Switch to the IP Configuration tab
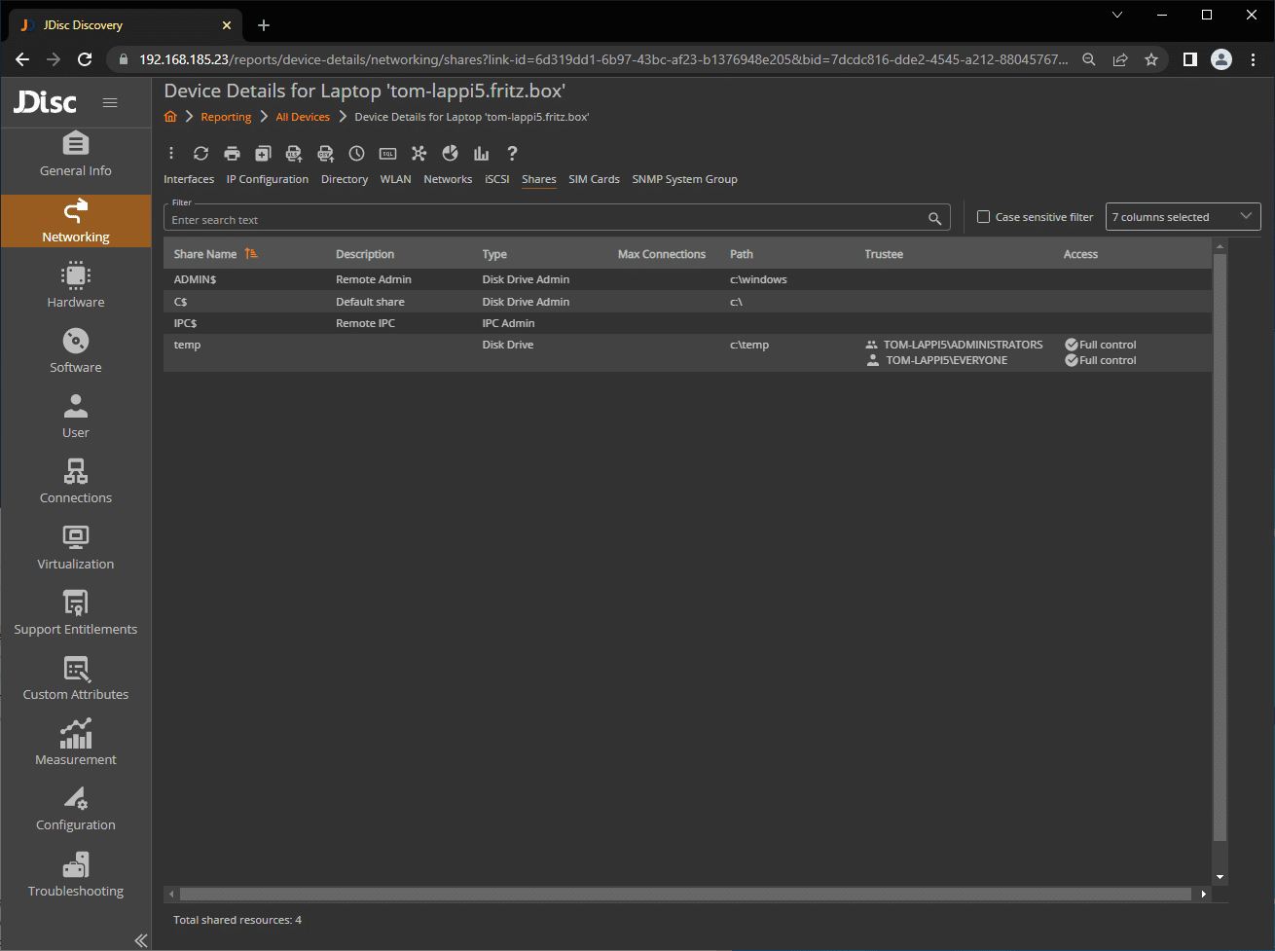 pyautogui.click(x=267, y=179)
